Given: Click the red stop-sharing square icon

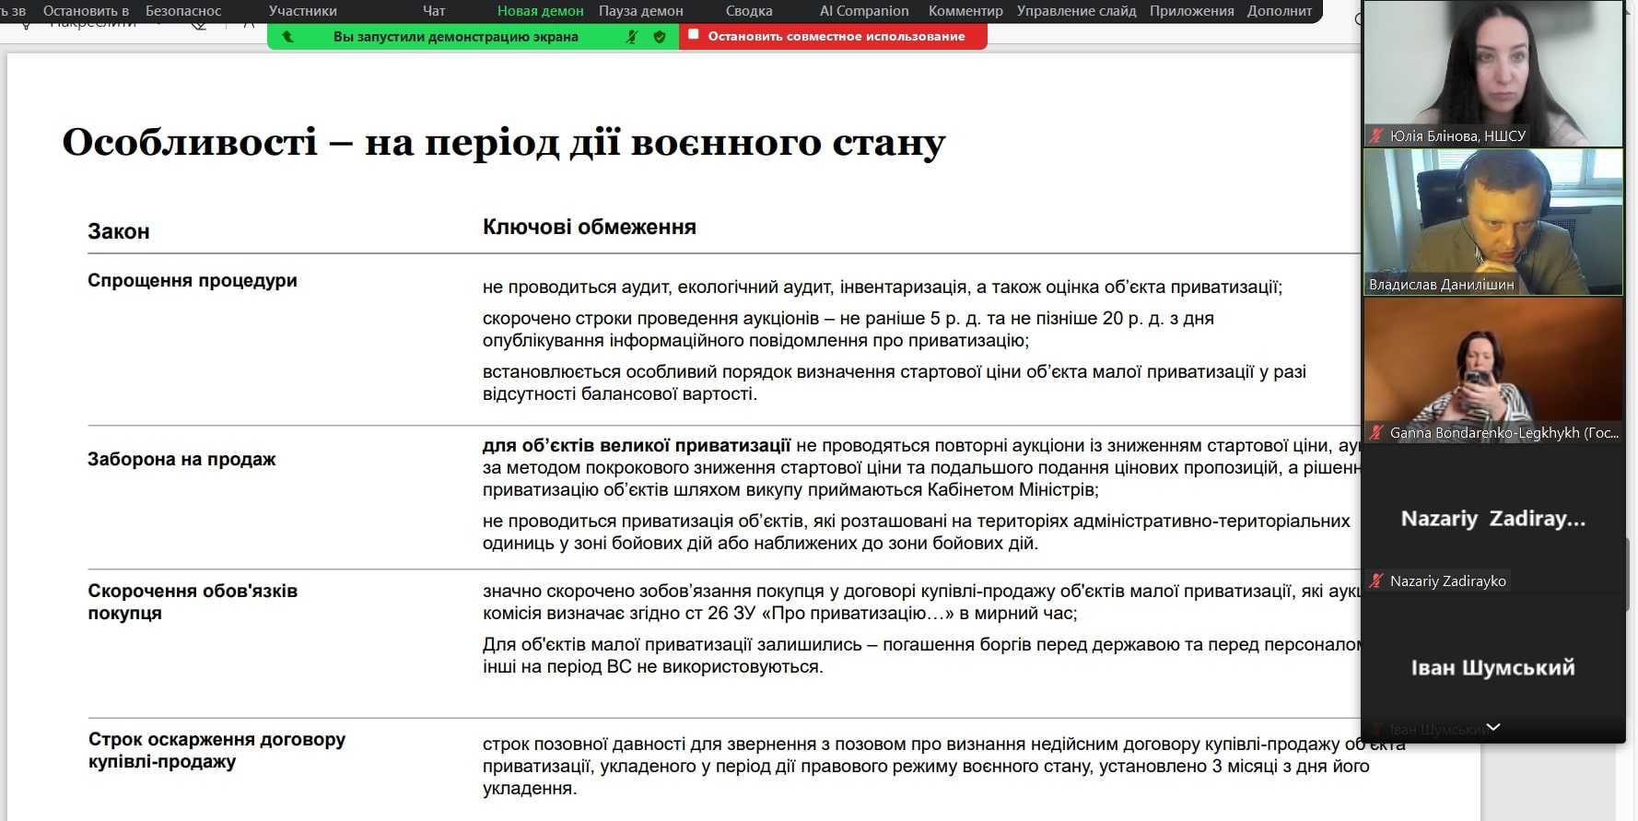Looking at the screenshot, I should pyautogui.click(x=694, y=35).
